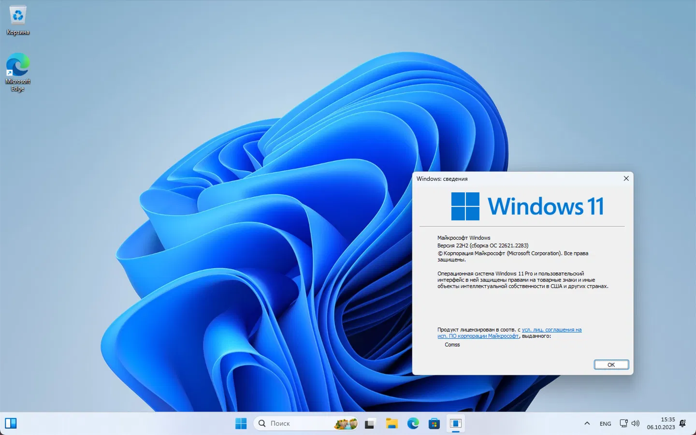The image size is (696, 435).
Task: Open network settings tray icon
Action: pyautogui.click(x=623, y=423)
